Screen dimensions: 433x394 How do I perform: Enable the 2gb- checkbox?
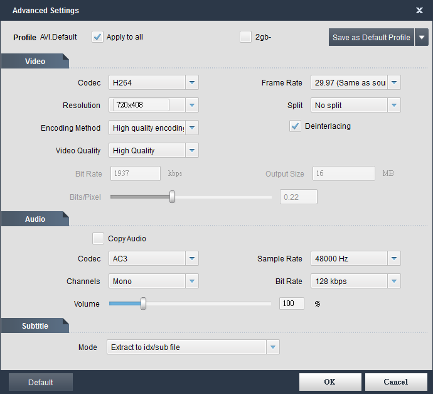click(245, 37)
